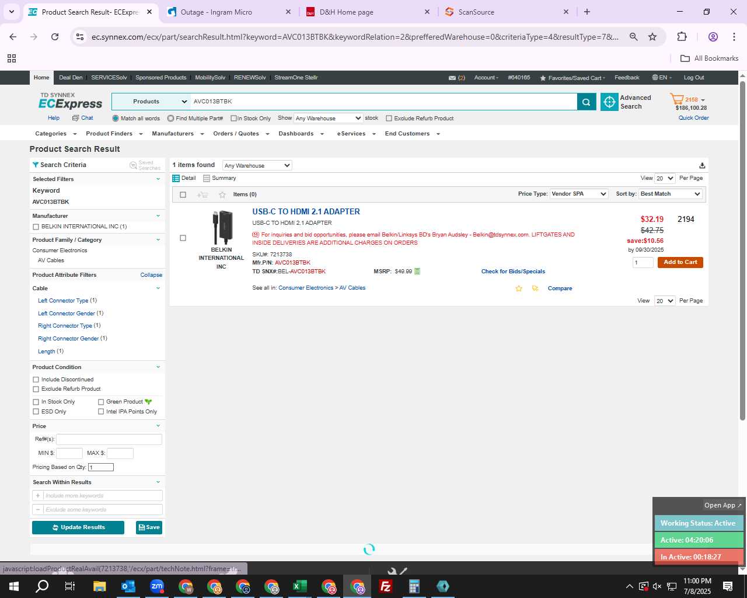This screenshot has width=747, height=598.
Task: Bookmark this page with star icon
Action: coord(652,37)
